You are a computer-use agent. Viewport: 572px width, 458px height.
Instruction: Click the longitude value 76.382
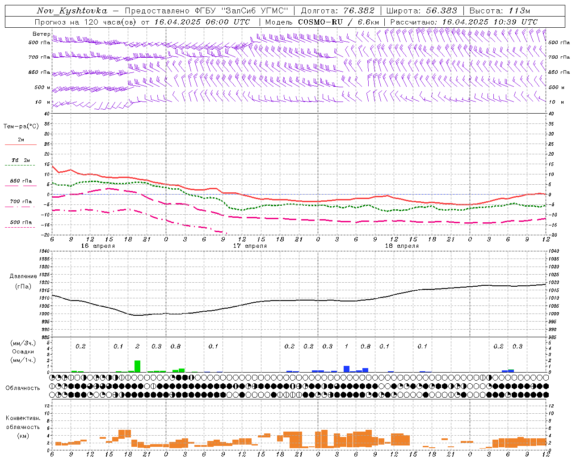[359, 11]
